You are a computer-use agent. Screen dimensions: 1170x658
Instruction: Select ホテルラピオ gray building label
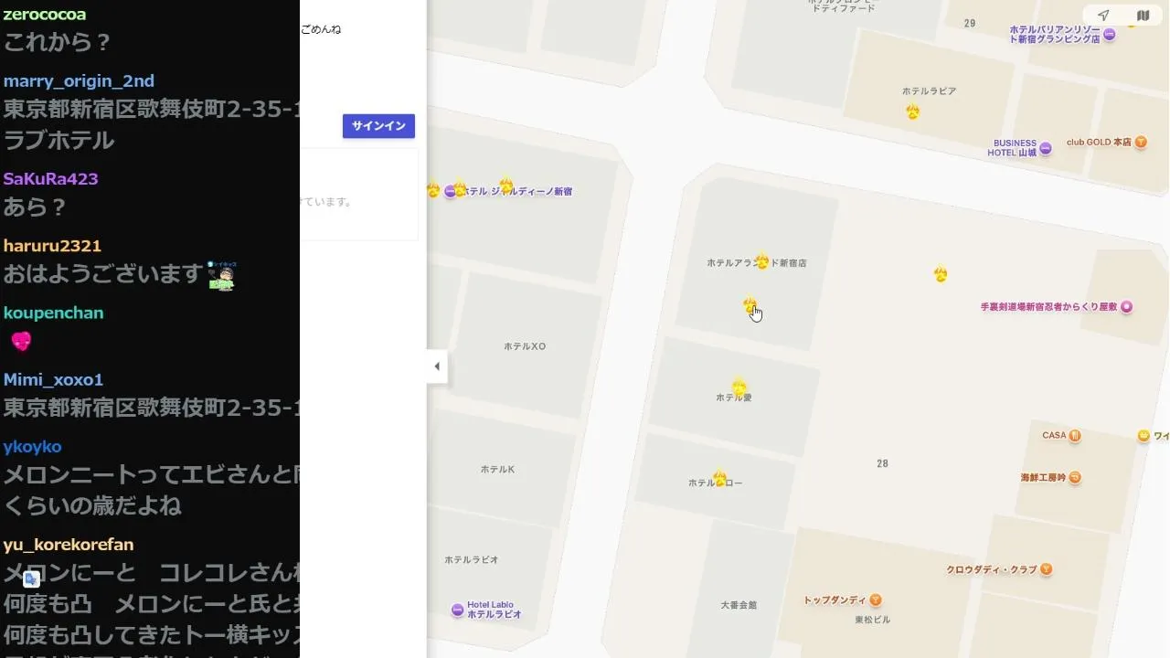[x=472, y=559]
